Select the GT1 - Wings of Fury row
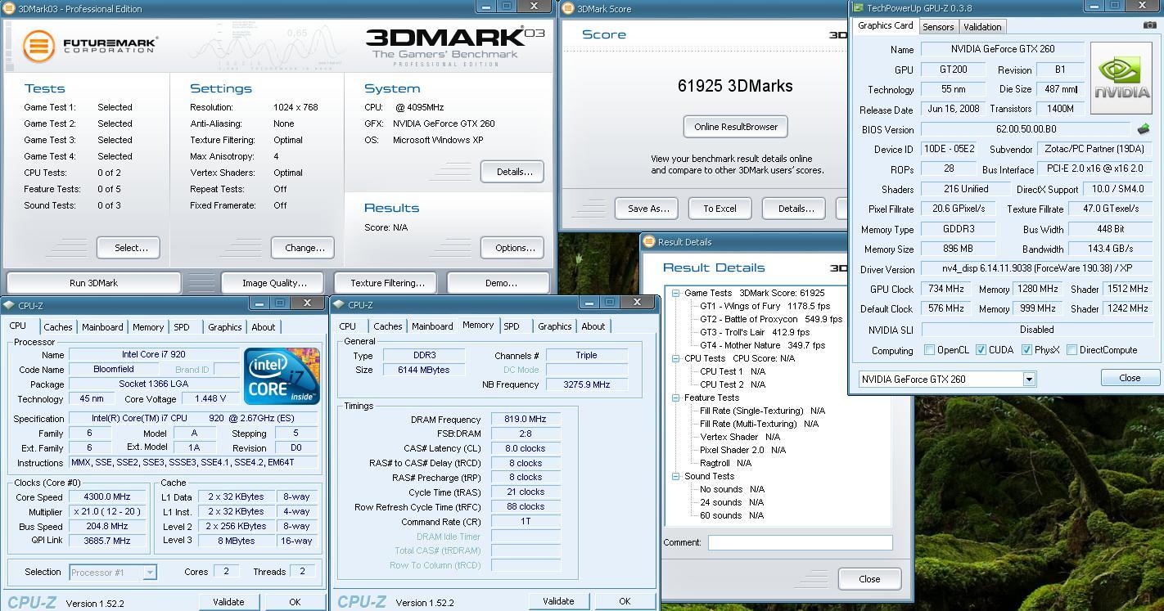The height and width of the screenshot is (611, 1164). [765, 306]
